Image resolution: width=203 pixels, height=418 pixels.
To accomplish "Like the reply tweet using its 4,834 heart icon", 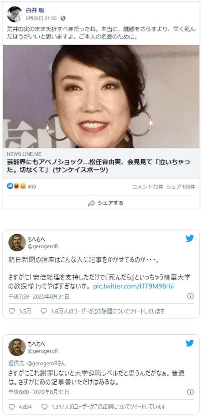I will click(x=12, y=407).
